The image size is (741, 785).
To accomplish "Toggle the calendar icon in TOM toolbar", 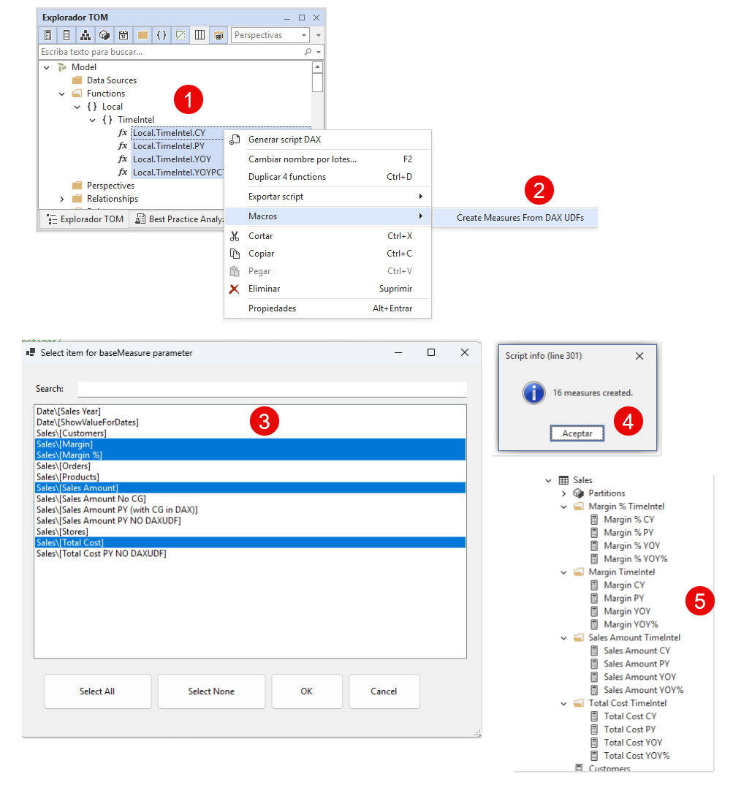I will point(123,35).
